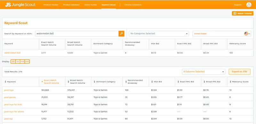The height and width of the screenshot is (124, 256).
Task: Select the Keyword Scout tab
Action: (108, 5)
